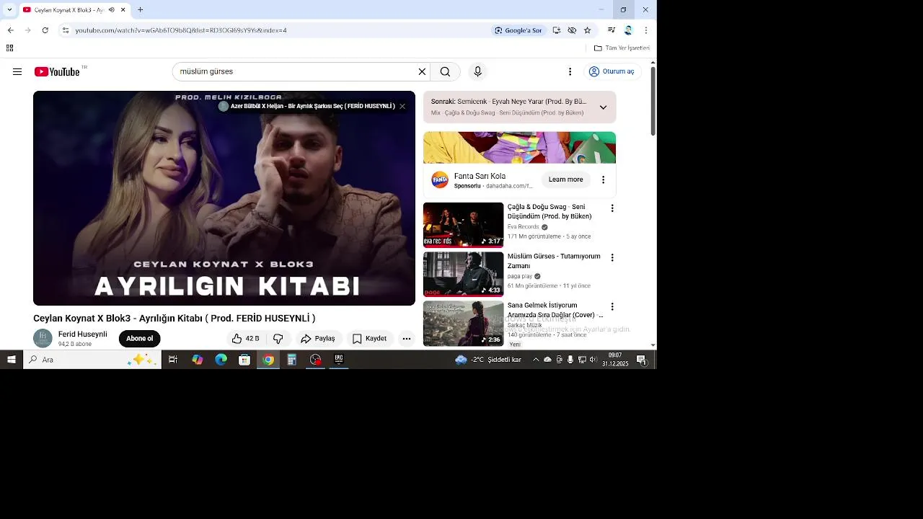Run search with magnifier button
The image size is (923, 519).
pyautogui.click(x=445, y=71)
